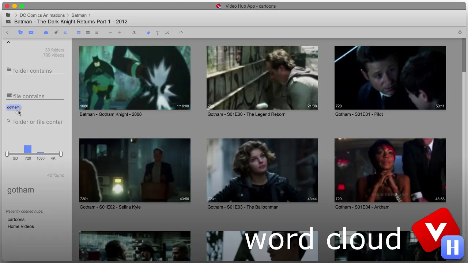Toggle the blue tags display icon
The image size is (468, 263).
tap(148, 33)
